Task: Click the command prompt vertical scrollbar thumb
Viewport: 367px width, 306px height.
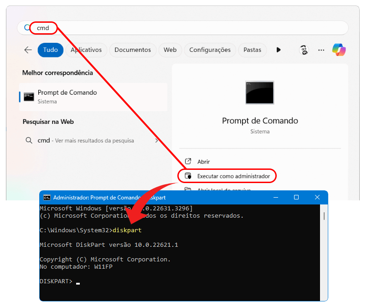Action: pyautogui.click(x=324, y=216)
